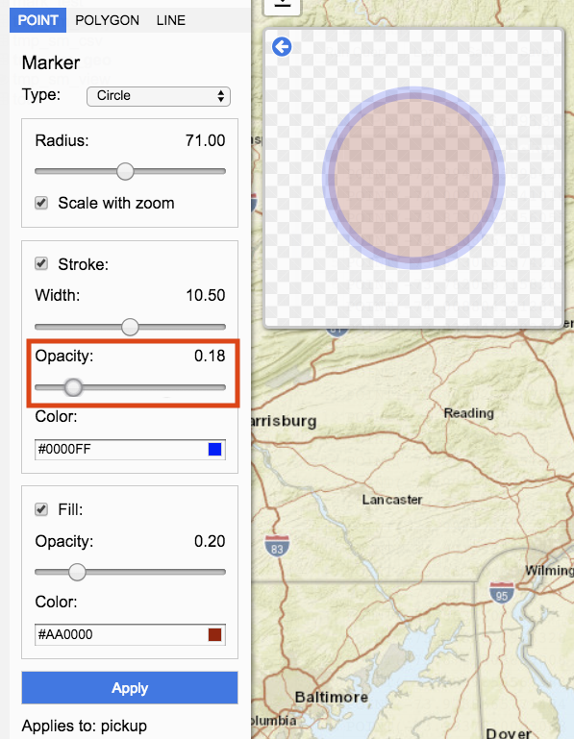Viewport: 574px width, 739px height.
Task: Uncheck the Stroke checkbox
Action: coord(41,263)
